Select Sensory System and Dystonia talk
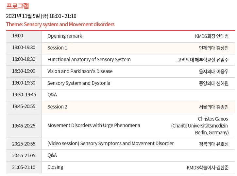This screenshot has width=237, height=176. pyautogui.click(x=79, y=83)
